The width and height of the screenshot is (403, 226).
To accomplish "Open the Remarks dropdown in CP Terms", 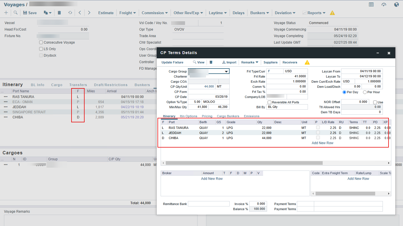I will pyautogui.click(x=249, y=62).
